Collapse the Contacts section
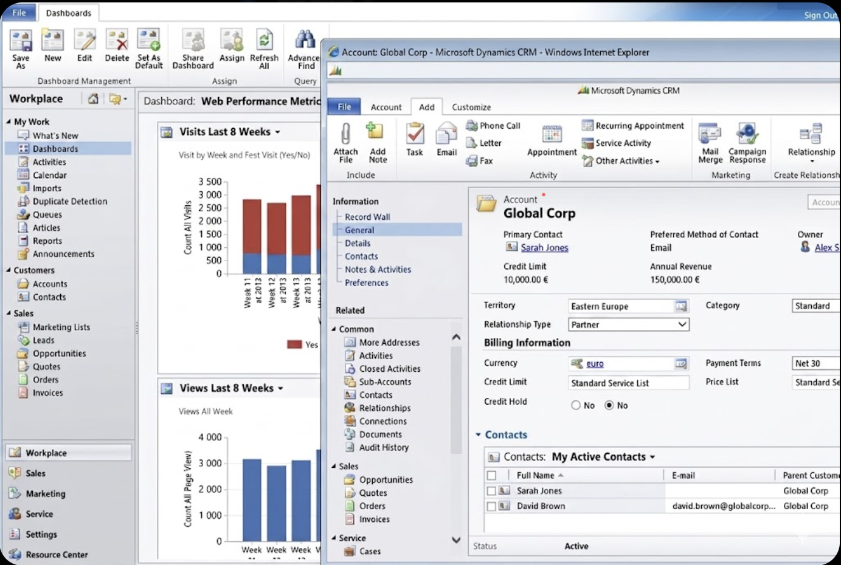 tap(479, 435)
